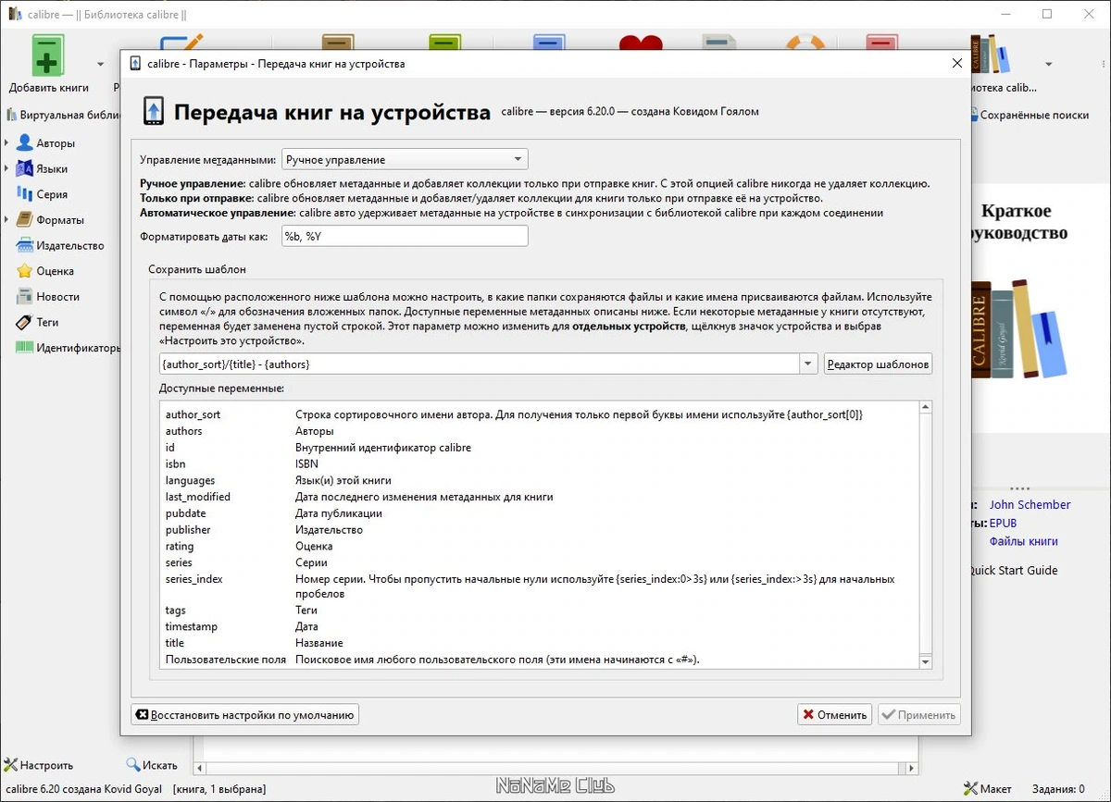This screenshot has width=1111, height=802.
Task: Select Серия in the tag browser
Action: pyautogui.click(x=52, y=194)
